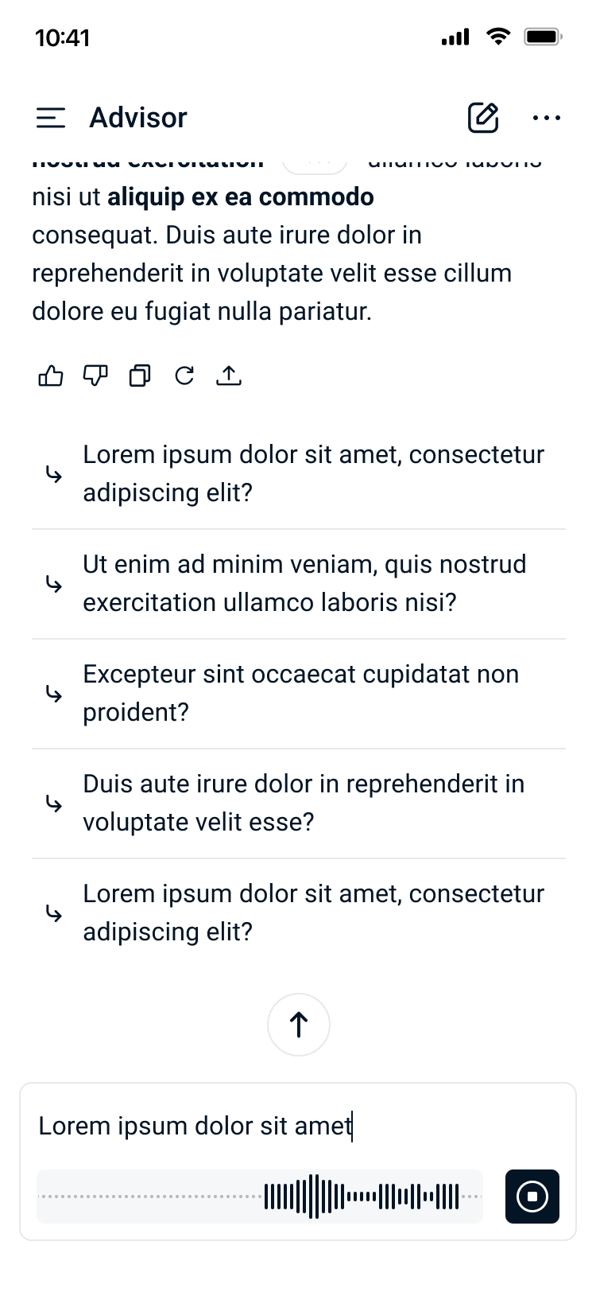Image resolution: width=596 pixels, height=1292 pixels.
Task: Select the 'Ut enim ad minim veniam' suggestion
Action: pos(304,583)
